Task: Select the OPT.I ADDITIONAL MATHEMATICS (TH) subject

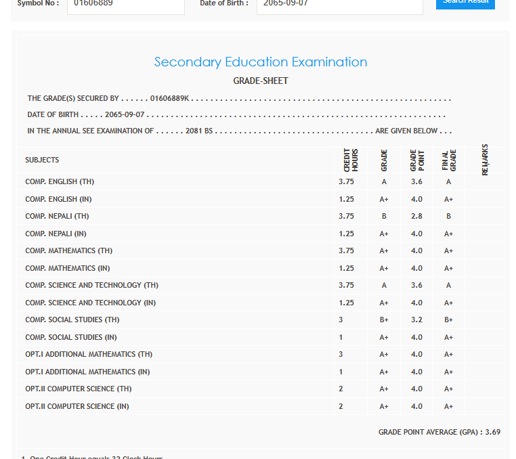Action: [x=89, y=355]
